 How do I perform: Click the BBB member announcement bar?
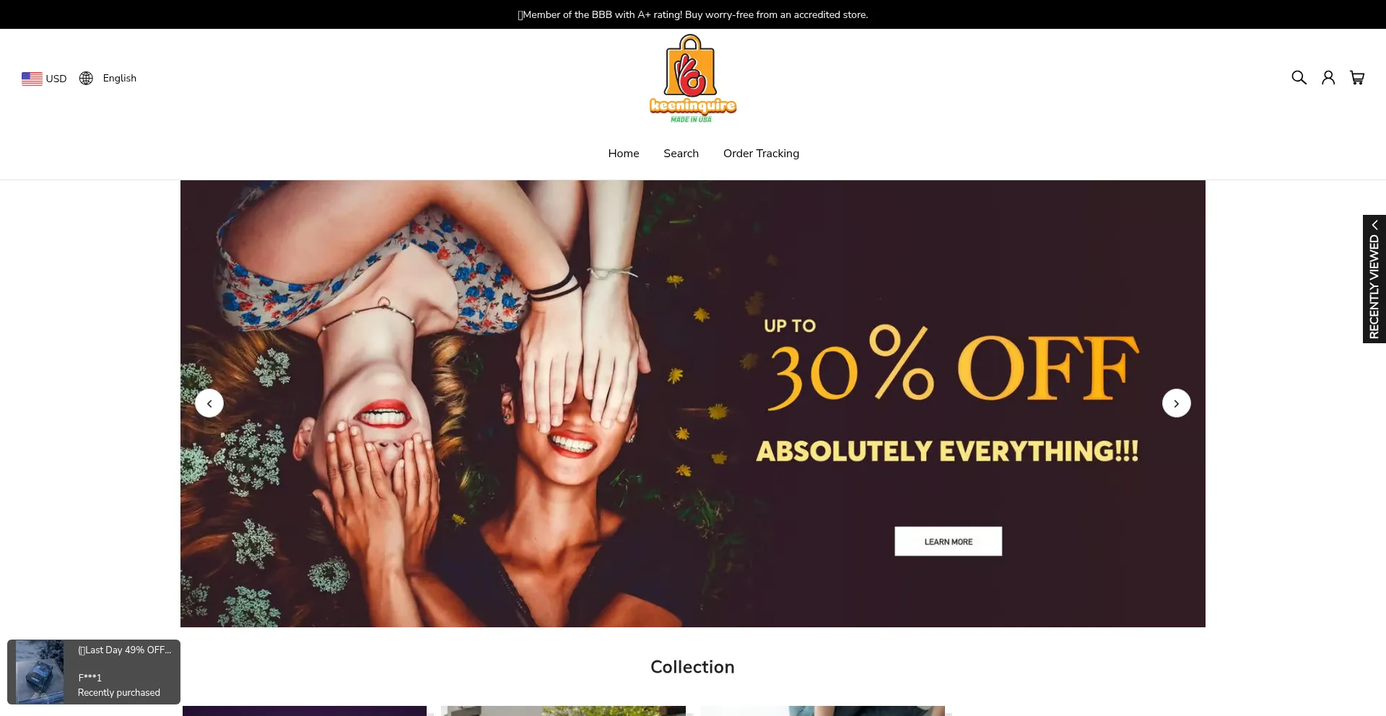(x=693, y=14)
